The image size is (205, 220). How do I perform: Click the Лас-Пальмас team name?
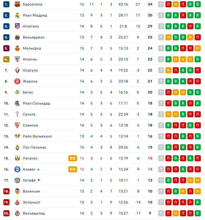tap(34, 147)
